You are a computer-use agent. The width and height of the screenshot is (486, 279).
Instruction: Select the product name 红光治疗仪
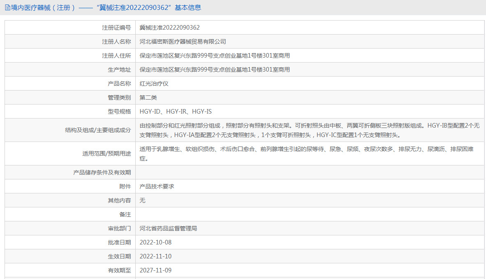154,84
